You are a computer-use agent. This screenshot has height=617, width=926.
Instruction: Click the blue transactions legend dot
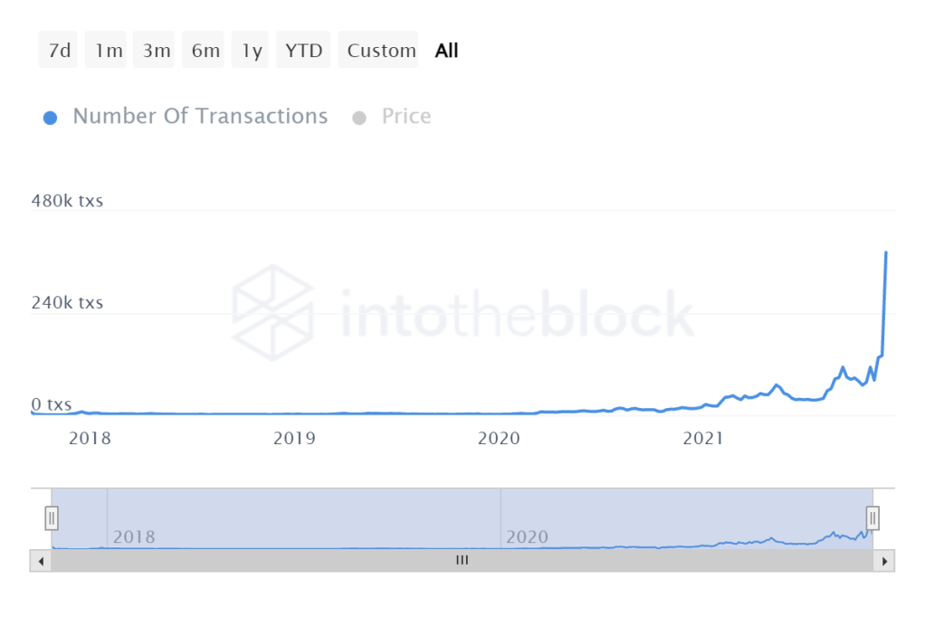pos(51,118)
